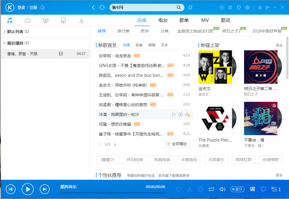The width and height of the screenshot is (289, 199).
Task: Toggle the playback repeat mode icon
Action: [211, 189]
